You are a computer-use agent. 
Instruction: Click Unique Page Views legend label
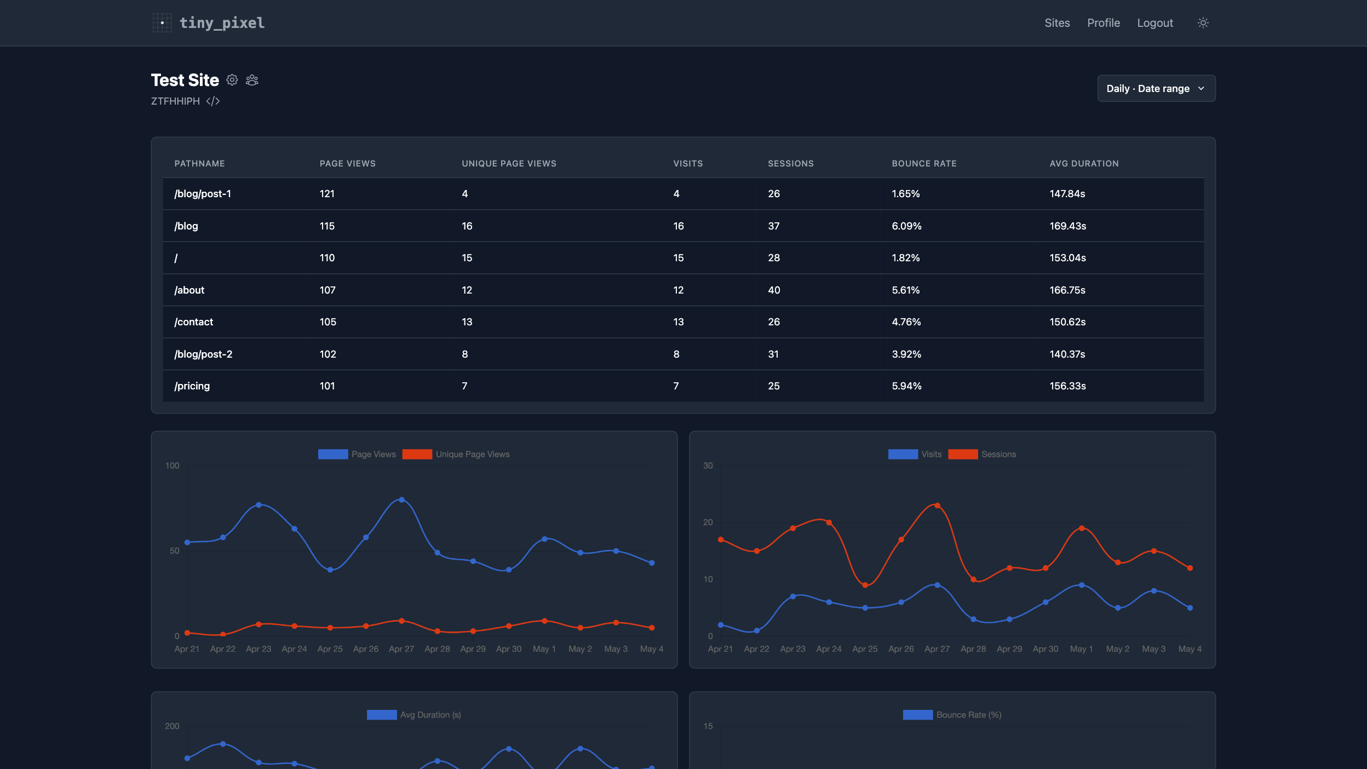(473, 454)
